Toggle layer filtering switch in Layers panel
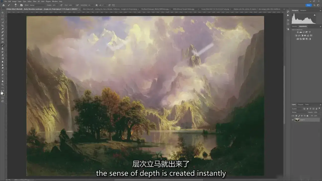 pos(319,108)
